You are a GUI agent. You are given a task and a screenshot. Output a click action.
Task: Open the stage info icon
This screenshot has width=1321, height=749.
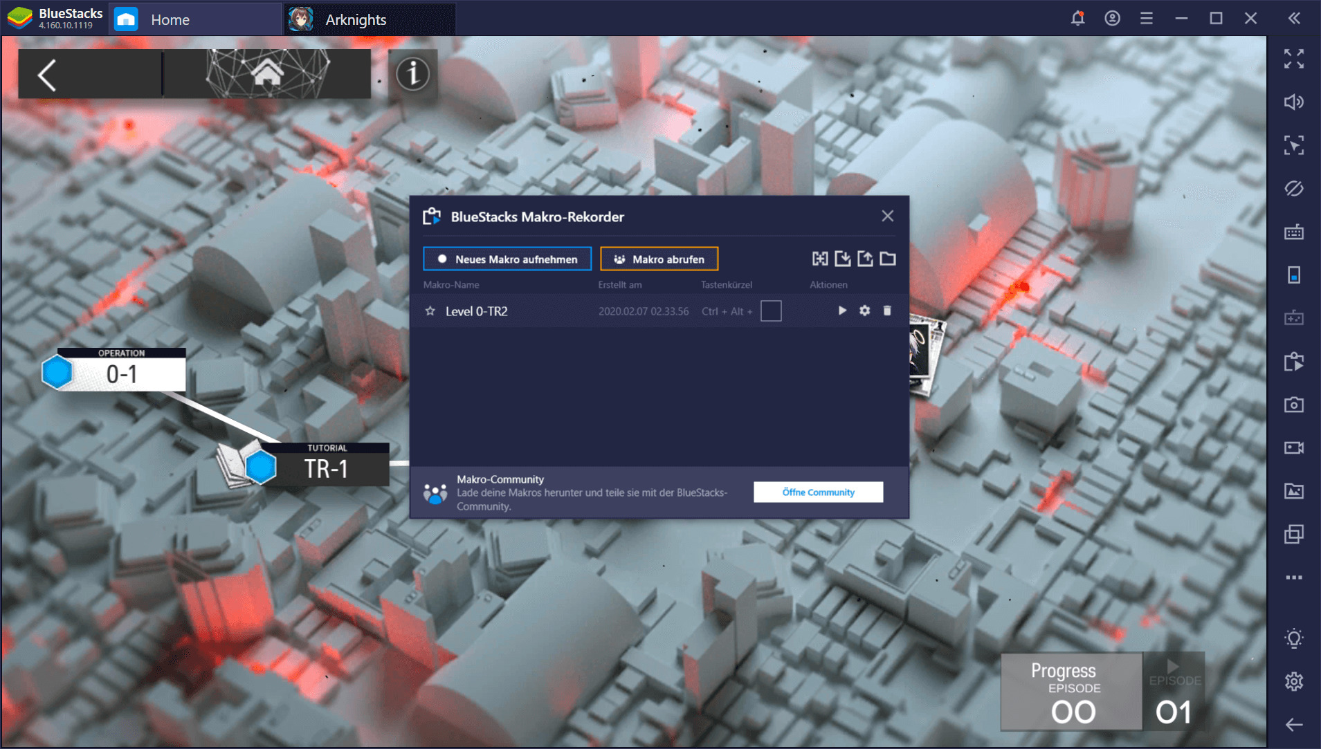(x=413, y=73)
